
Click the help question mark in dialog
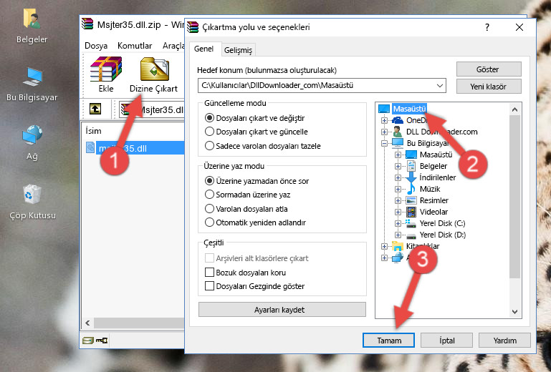coord(487,27)
